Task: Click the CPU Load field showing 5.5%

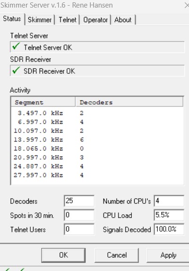Action: (x=169, y=215)
